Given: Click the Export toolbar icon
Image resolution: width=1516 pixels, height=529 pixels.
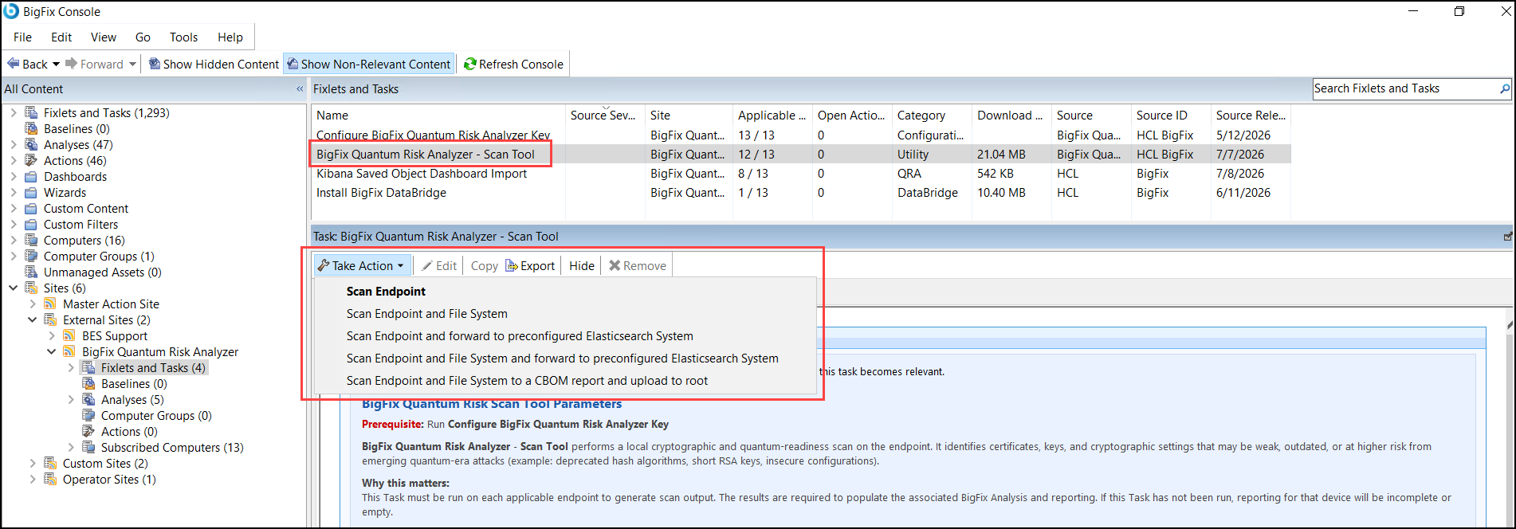Looking at the screenshot, I should (x=512, y=265).
